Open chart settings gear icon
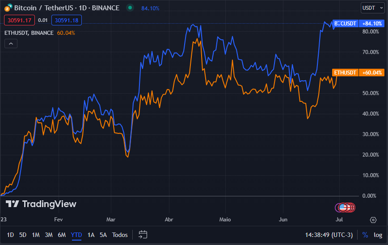This screenshot has height=245, width=388. point(373,220)
